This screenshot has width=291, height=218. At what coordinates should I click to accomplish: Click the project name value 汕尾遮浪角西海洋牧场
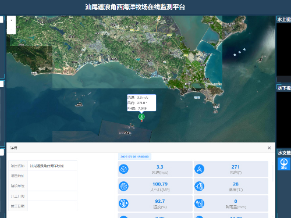(47, 166)
